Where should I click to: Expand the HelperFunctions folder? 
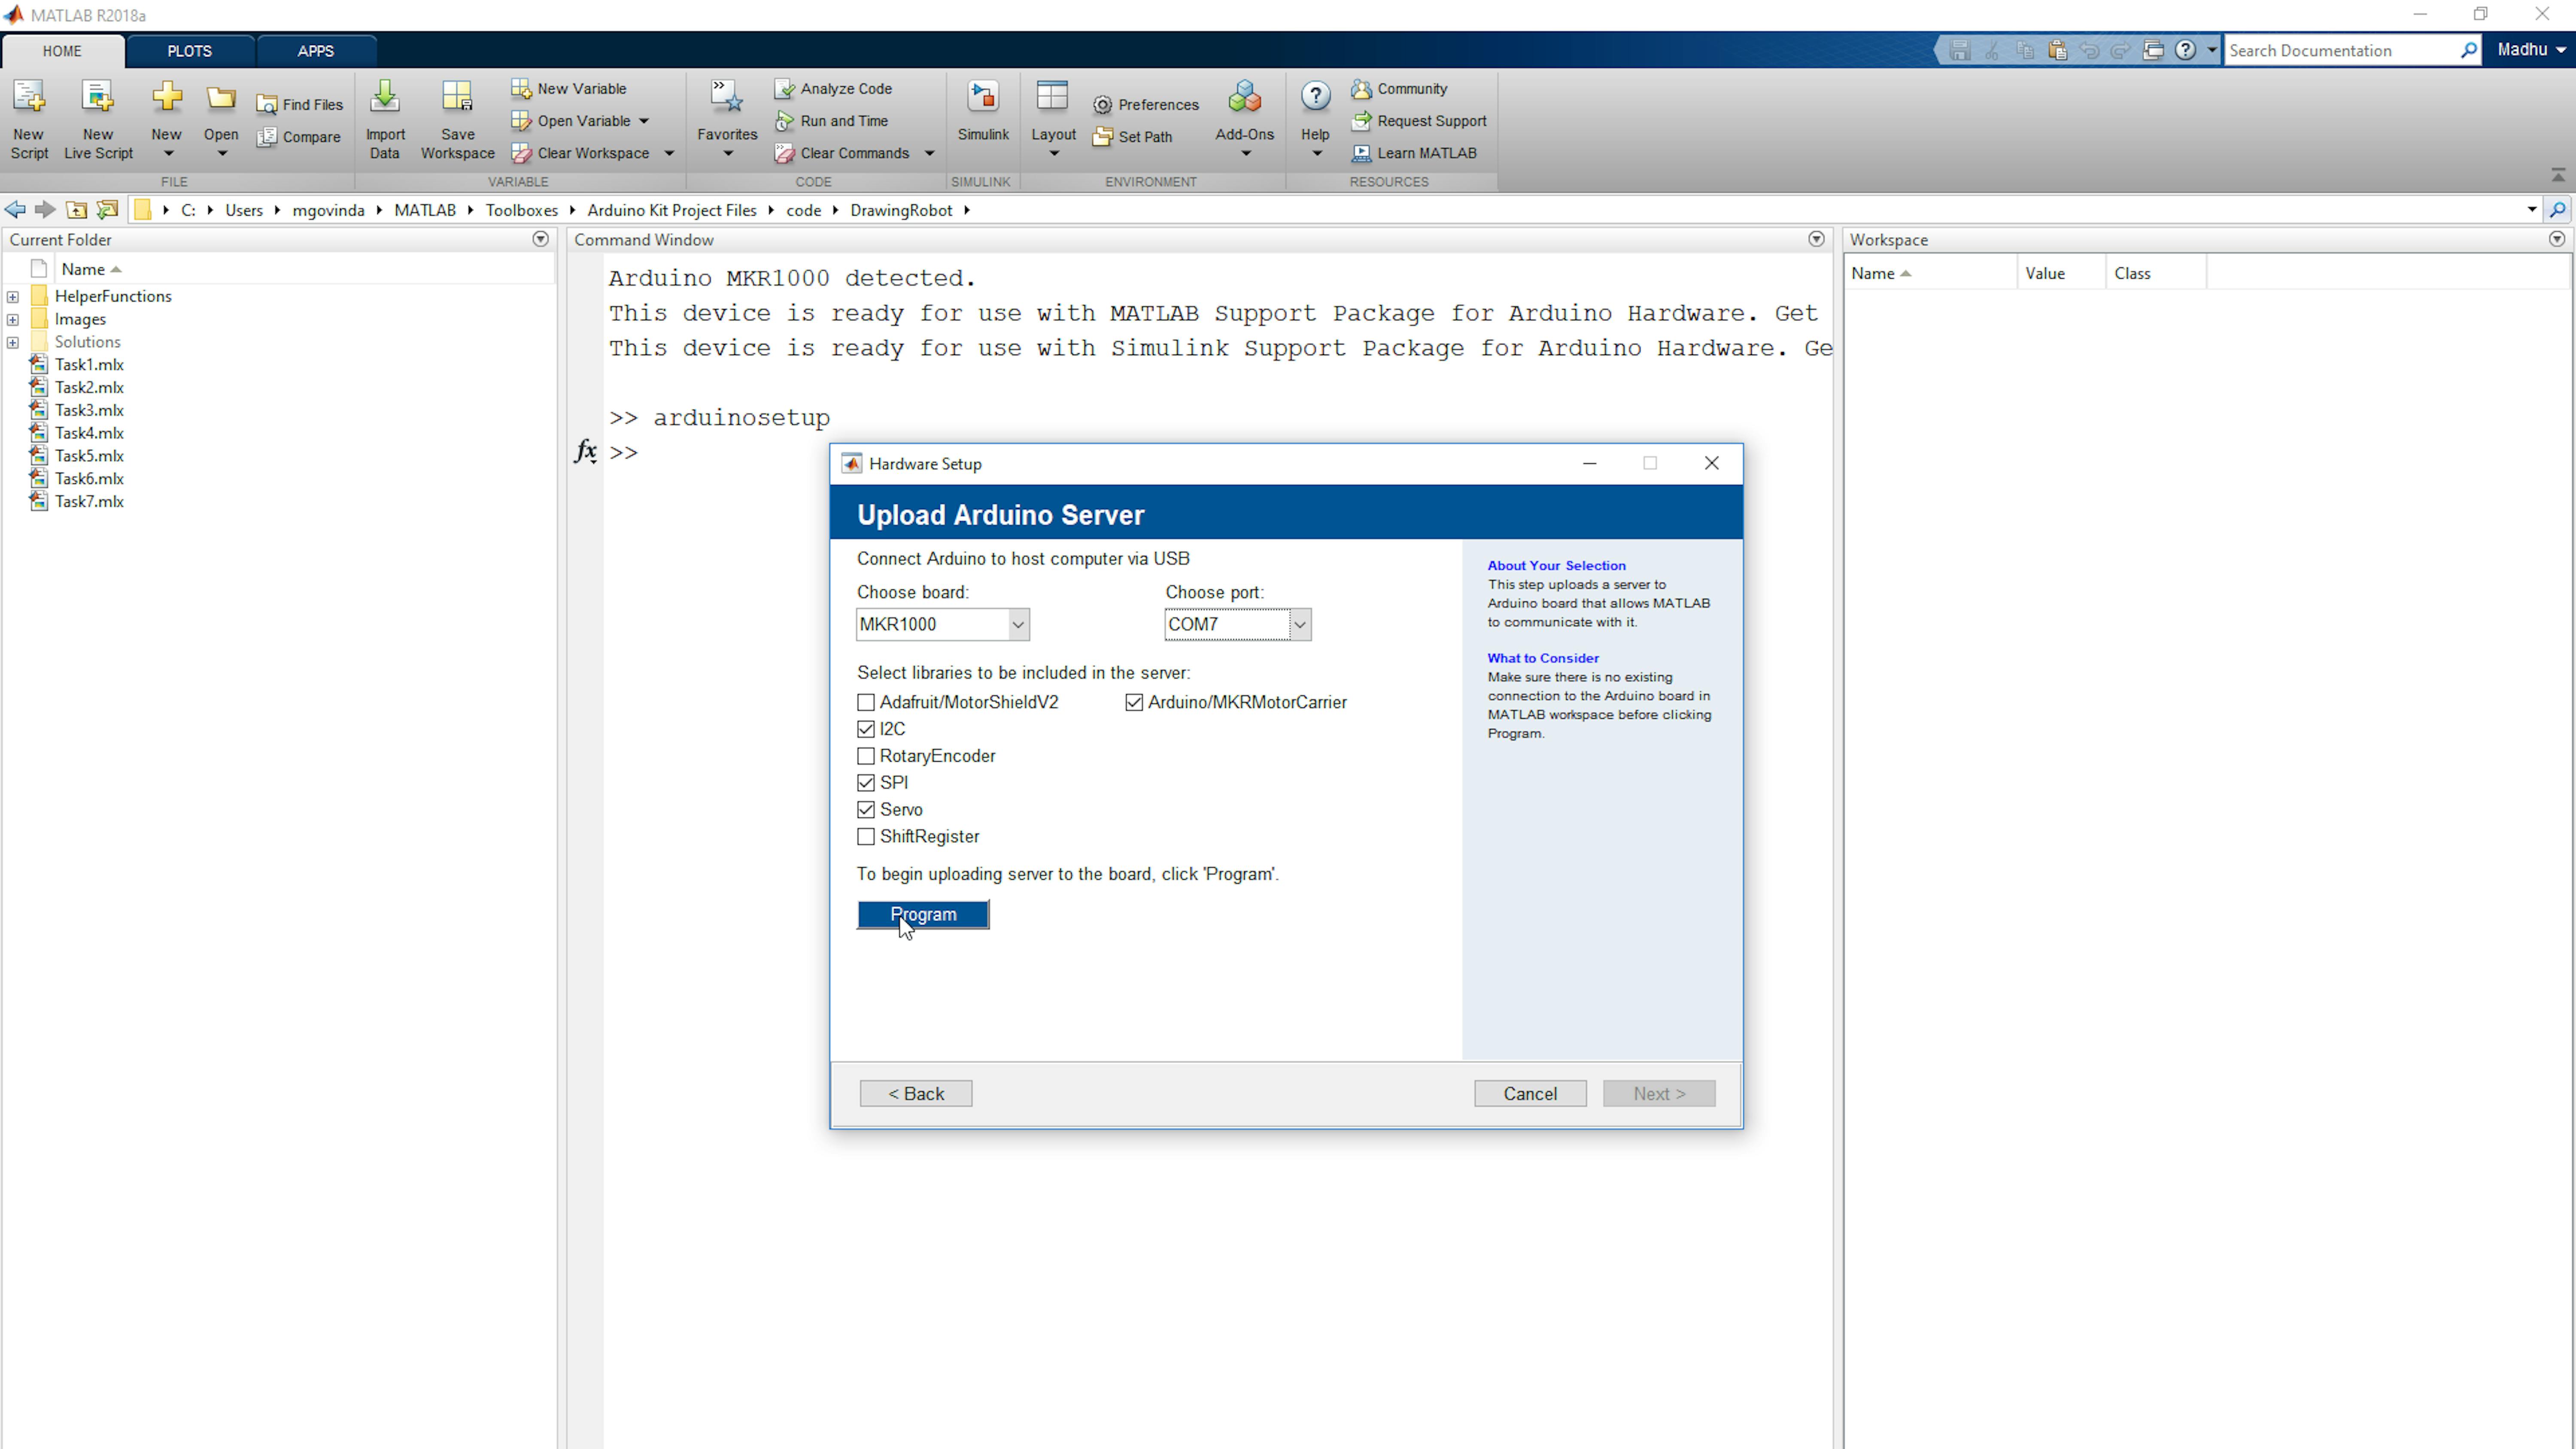[x=13, y=297]
